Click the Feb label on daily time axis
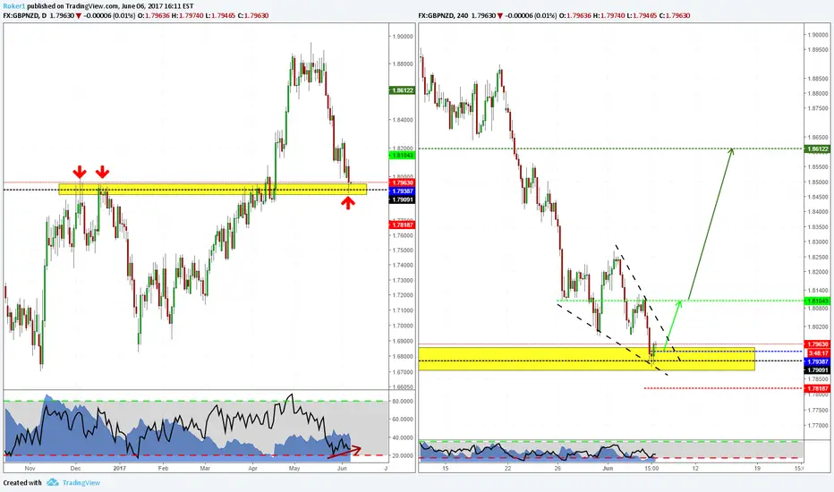 point(163,469)
